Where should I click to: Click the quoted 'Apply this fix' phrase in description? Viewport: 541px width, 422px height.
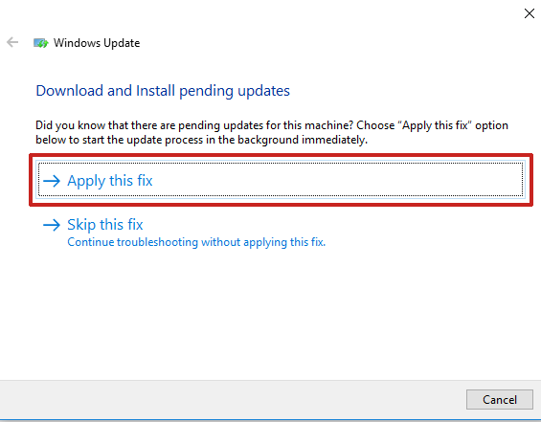[435, 125]
